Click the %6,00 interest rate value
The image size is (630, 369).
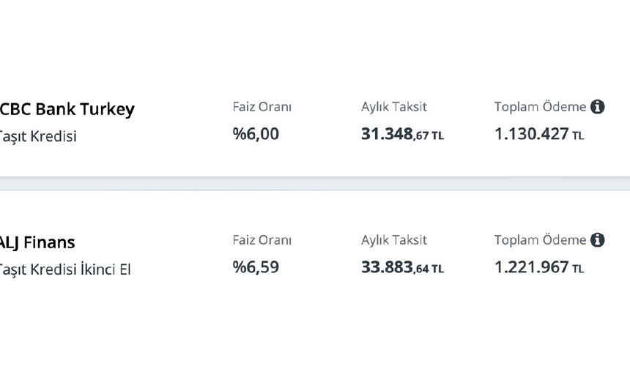(x=256, y=134)
